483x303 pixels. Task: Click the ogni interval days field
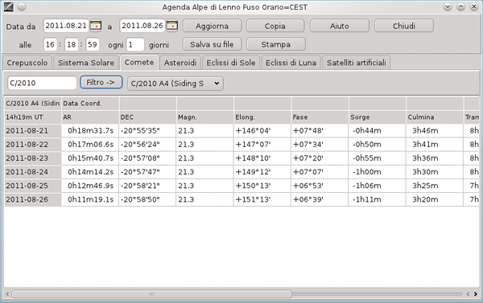pyautogui.click(x=135, y=44)
